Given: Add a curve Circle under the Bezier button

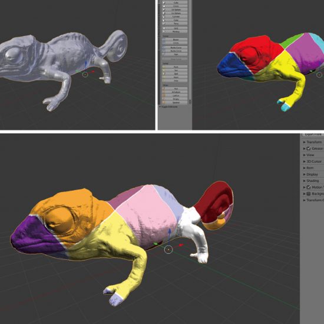Looking at the screenshot, I should (175, 43).
